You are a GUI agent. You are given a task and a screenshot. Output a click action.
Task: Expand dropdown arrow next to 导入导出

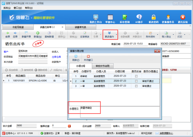pyautogui.click(x=173, y=35)
